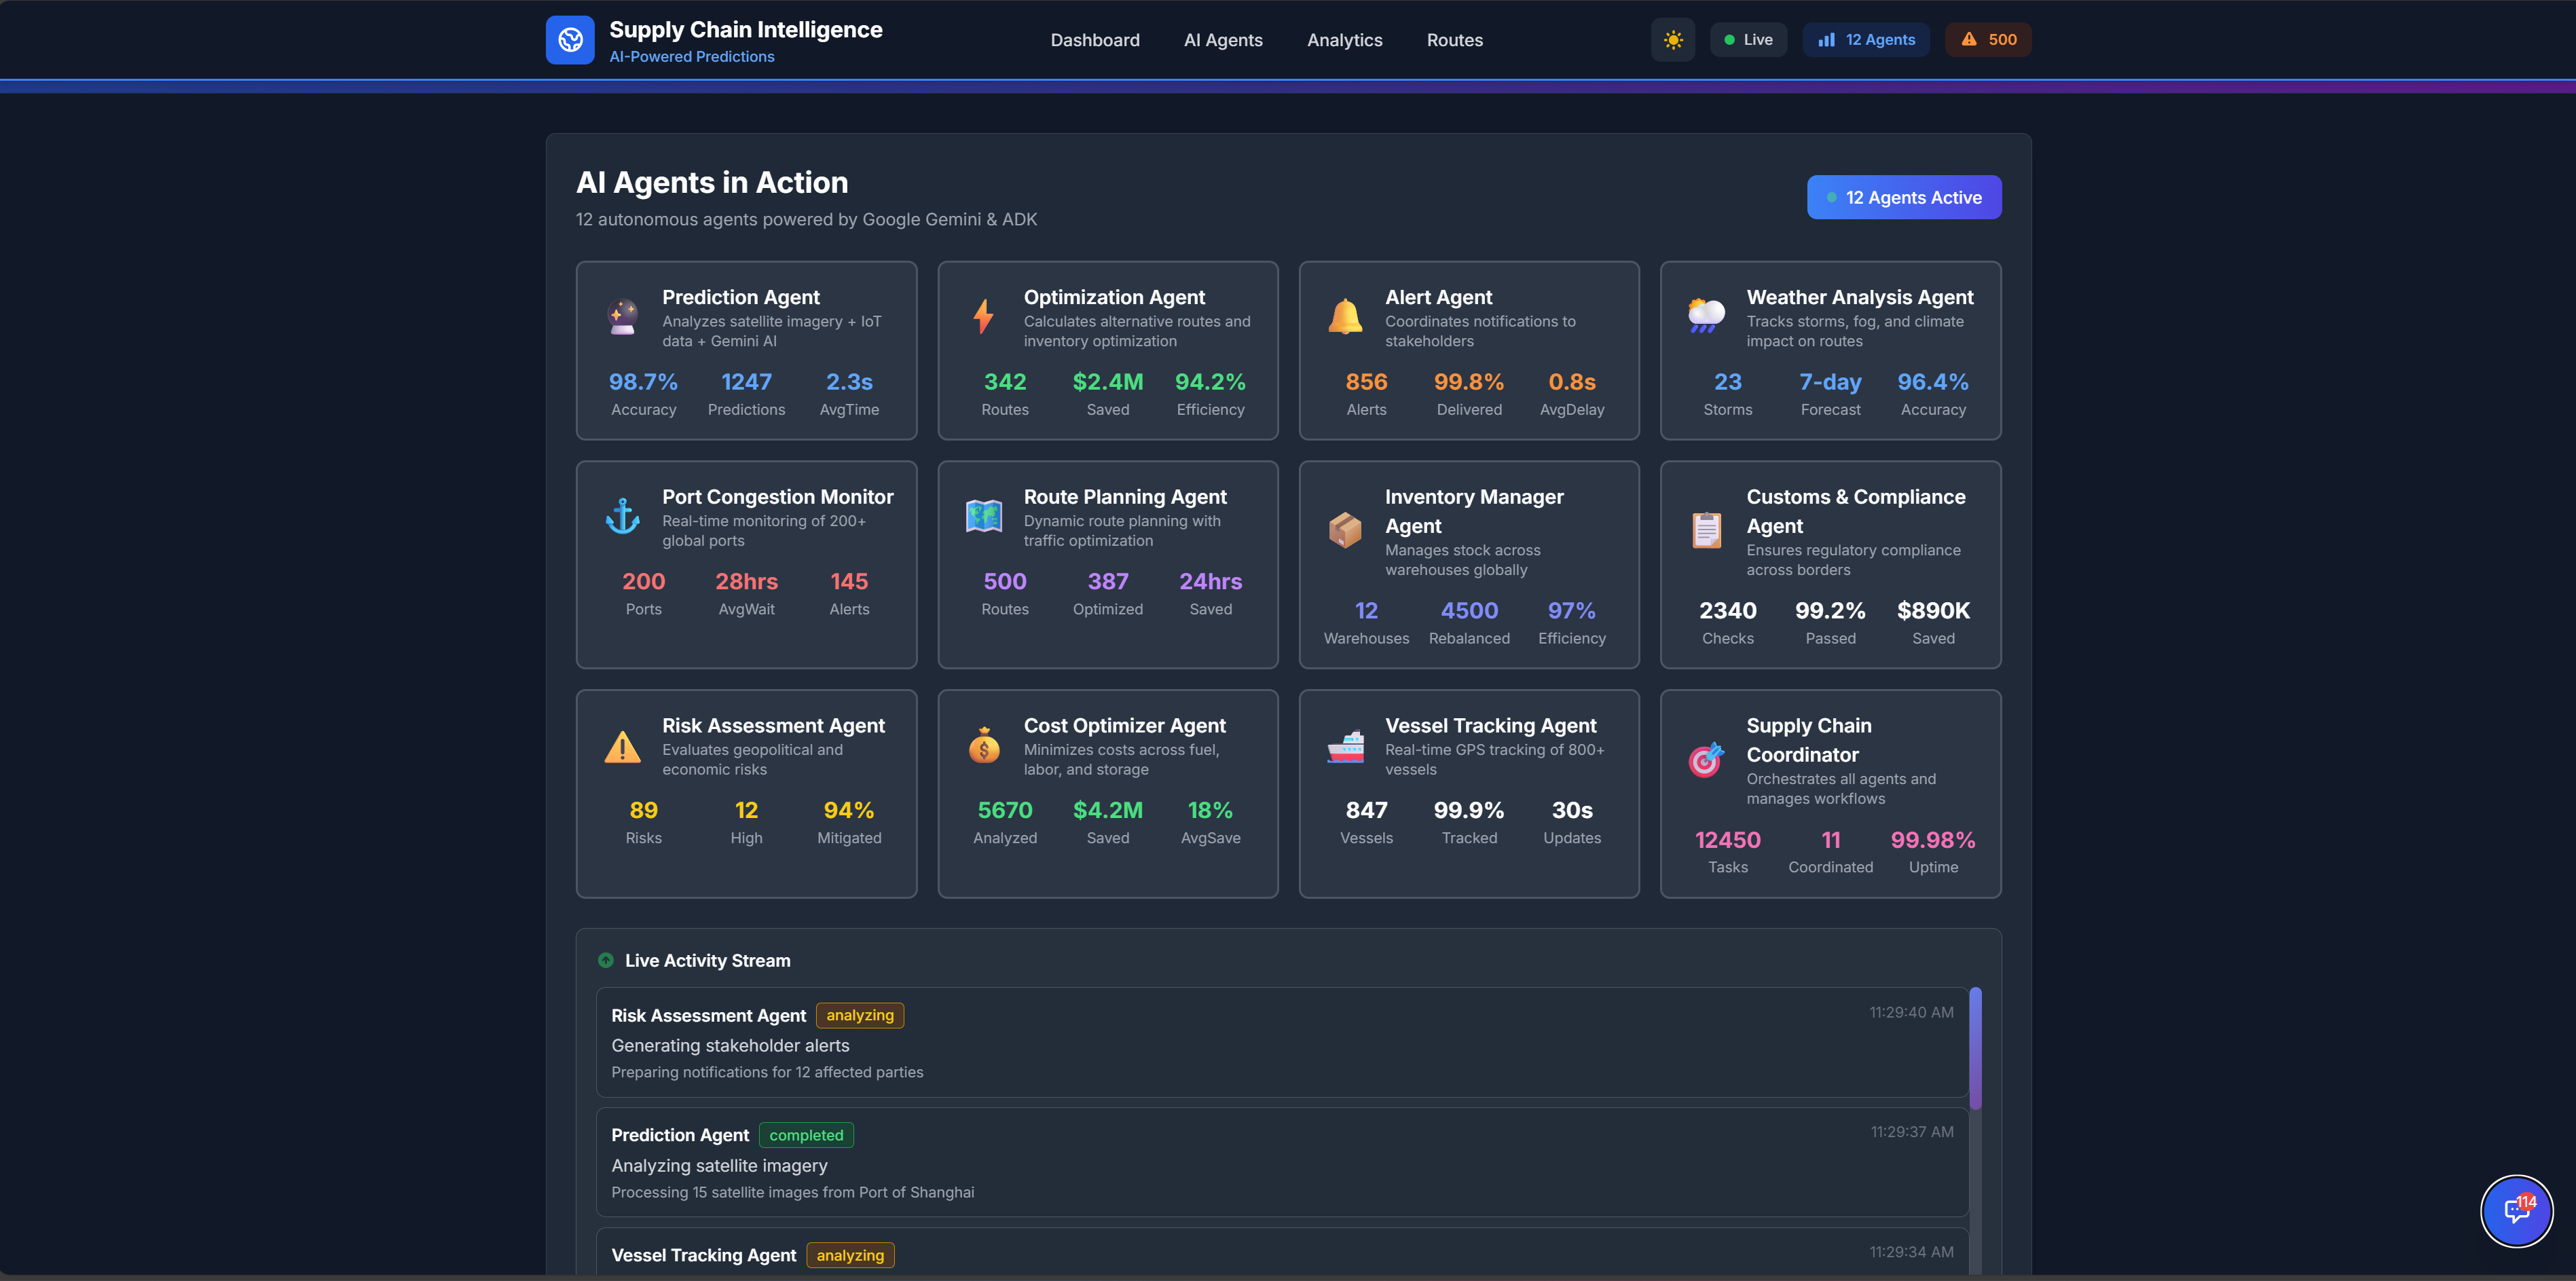This screenshot has width=2576, height=1281.
Task: Click the 12 Agents header badge
Action: 1866,40
